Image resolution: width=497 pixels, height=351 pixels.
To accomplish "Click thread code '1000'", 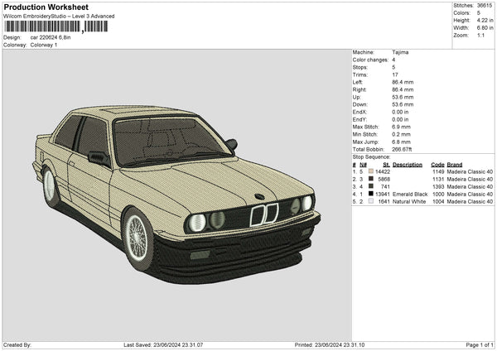I will click(x=438, y=194).
